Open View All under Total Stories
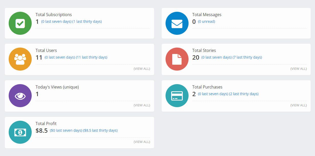This screenshot has height=156, width=315. click(x=298, y=69)
